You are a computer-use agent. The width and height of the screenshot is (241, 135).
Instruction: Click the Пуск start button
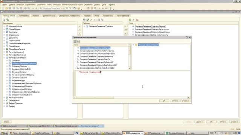click(4, 133)
